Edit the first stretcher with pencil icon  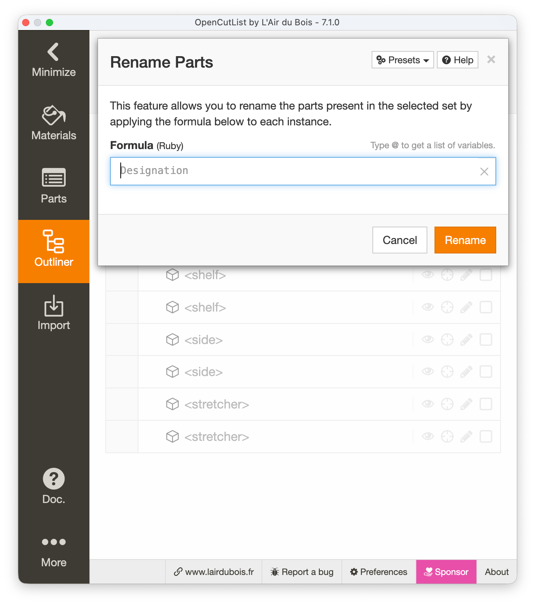[466, 404]
